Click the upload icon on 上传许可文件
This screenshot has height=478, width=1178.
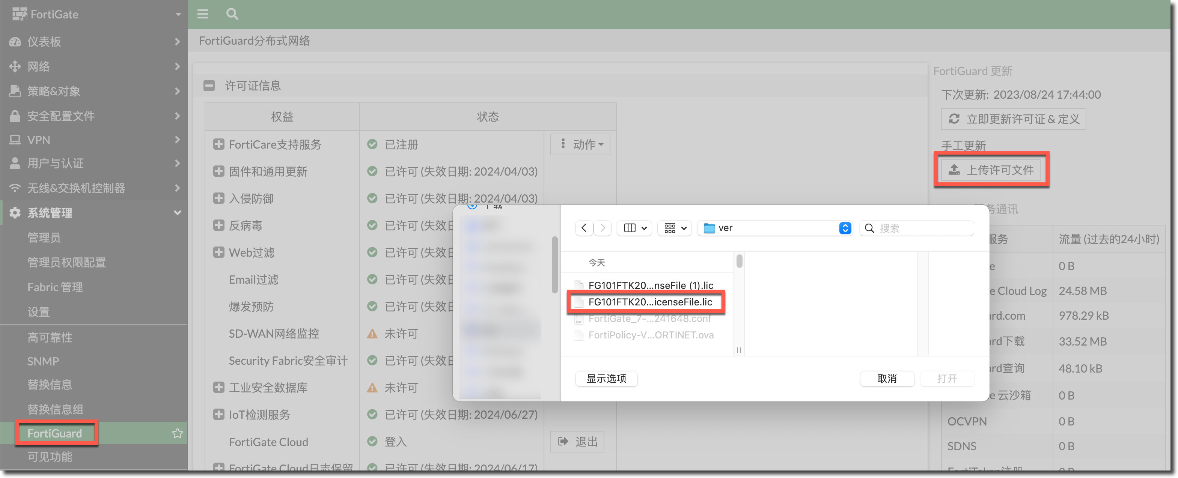point(954,170)
